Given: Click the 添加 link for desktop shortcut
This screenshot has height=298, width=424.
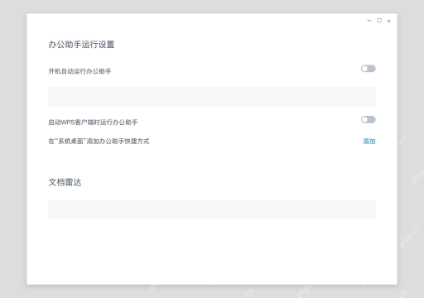Looking at the screenshot, I should tap(369, 142).
